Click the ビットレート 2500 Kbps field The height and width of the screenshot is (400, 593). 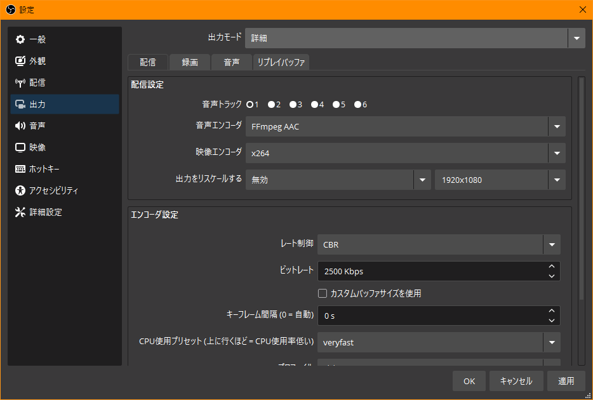430,271
